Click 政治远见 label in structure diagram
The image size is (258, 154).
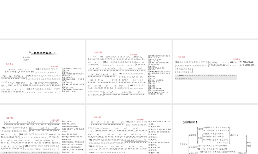[x=234, y=135]
